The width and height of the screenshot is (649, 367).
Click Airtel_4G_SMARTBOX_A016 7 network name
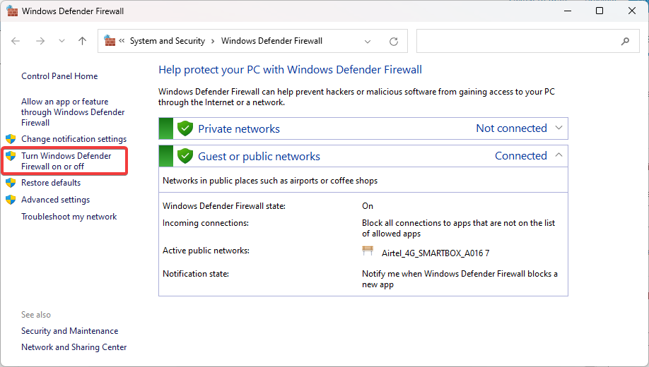coord(435,253)
